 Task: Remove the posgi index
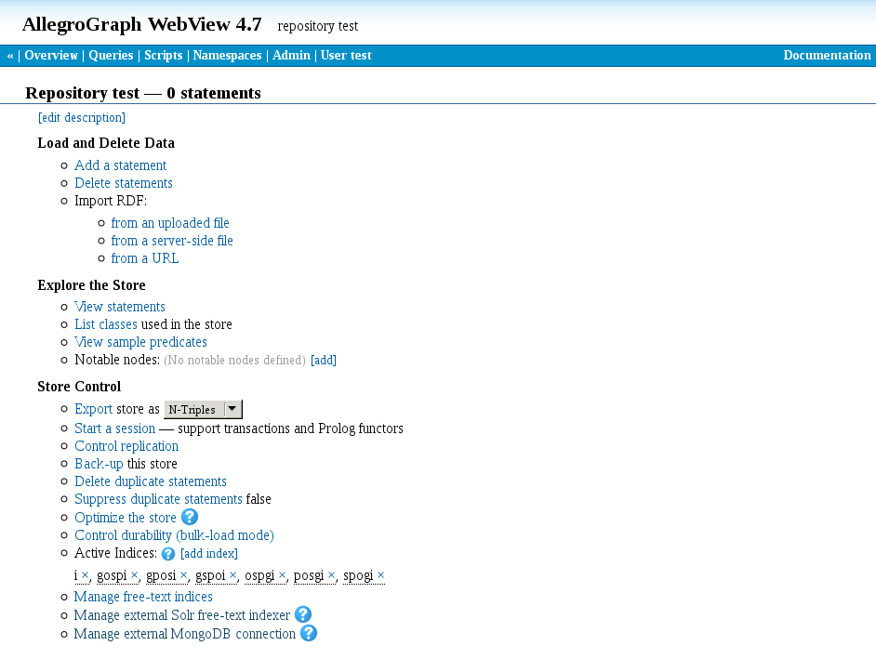point(331,575)
